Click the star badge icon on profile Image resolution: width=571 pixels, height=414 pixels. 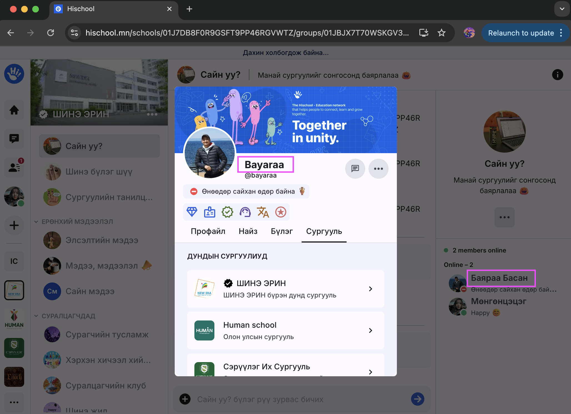tap(281, 212)
